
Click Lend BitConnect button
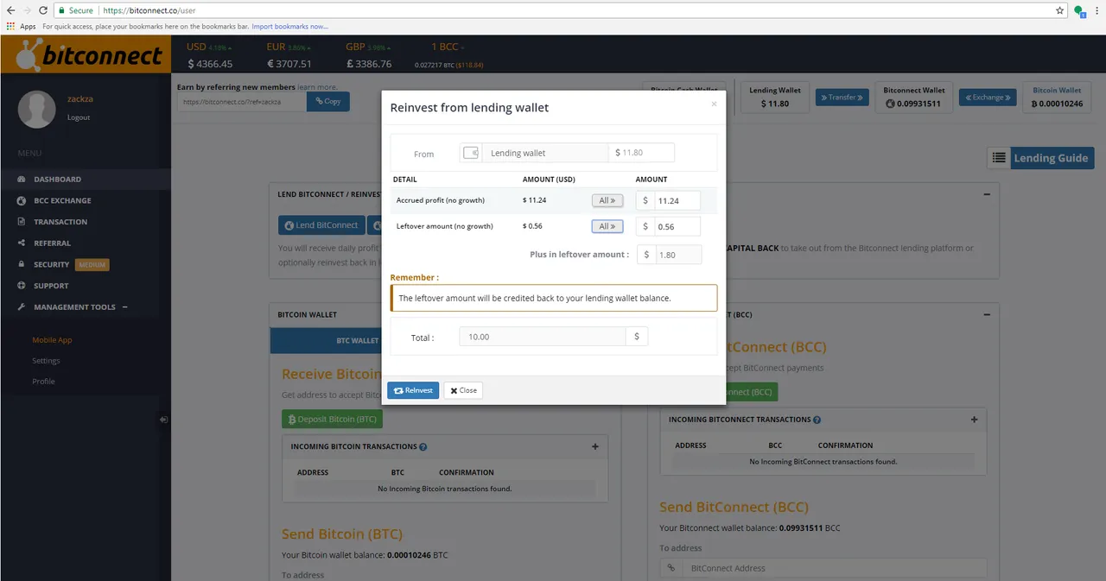[x=321, y=225]
